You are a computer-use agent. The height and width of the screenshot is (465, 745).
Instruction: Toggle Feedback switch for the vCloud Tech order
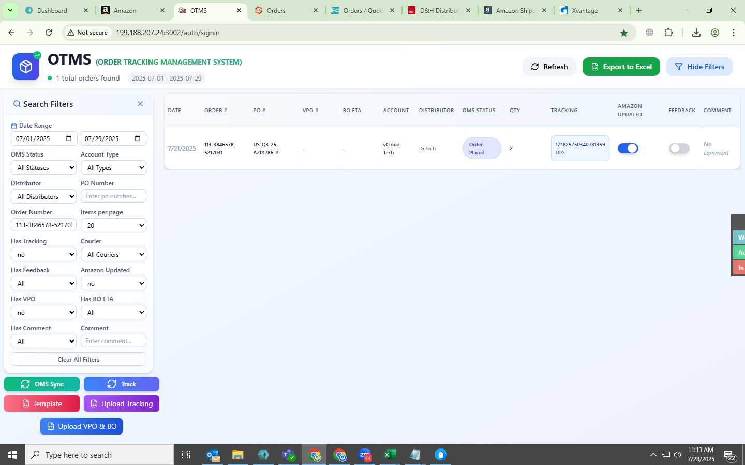[679, 148]
